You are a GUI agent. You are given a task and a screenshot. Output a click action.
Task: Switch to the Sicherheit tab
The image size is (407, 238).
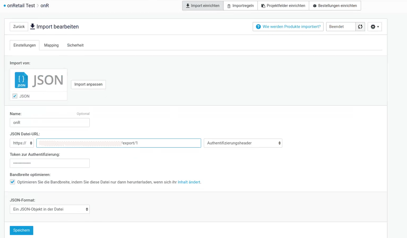pos(75,45)
